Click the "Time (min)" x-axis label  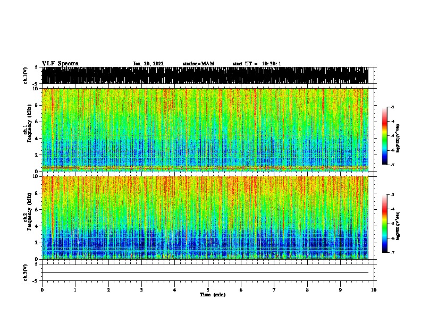[213, 295]
